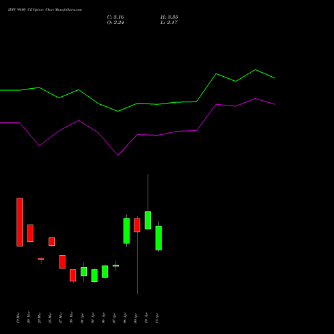Click the 09 Apr date label
Image resolution: width=334 pixels, height=334 pixels.
[136, 318]
